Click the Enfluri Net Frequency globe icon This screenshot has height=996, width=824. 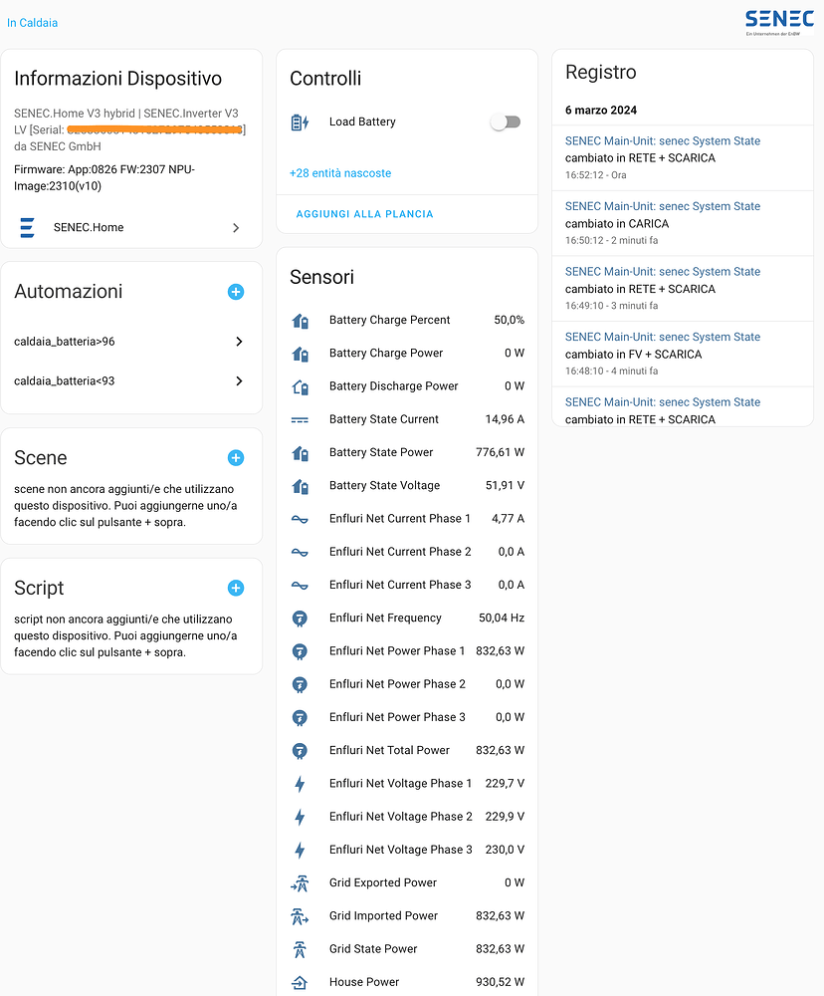point(300,618)
